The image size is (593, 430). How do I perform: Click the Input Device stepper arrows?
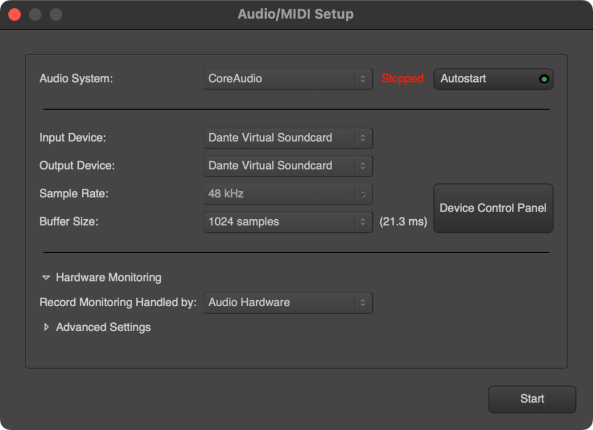(364, 137)
